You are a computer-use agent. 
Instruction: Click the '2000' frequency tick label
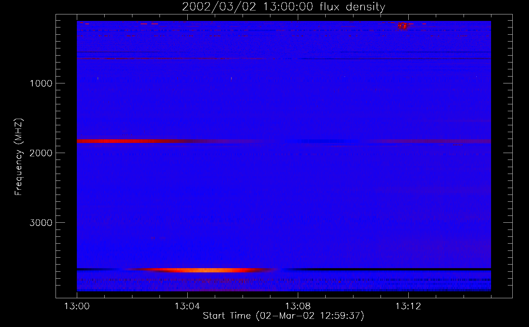(x=41, y=153)
